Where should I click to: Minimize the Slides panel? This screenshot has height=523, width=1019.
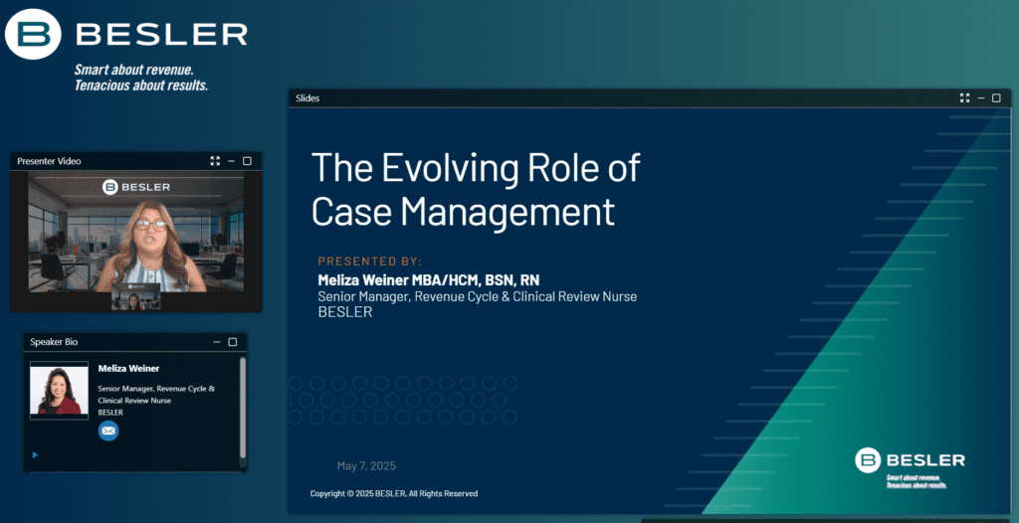click(980, 98)
